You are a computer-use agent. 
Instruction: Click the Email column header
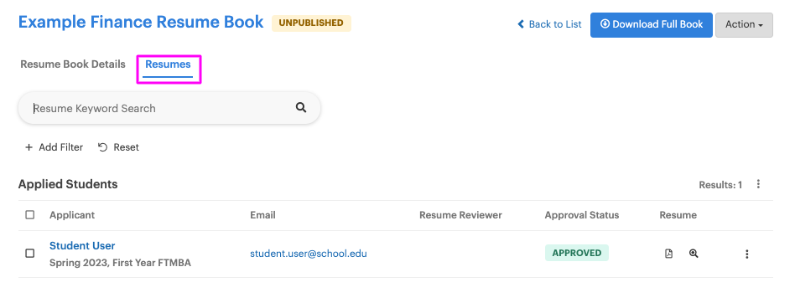coord(262,215)
